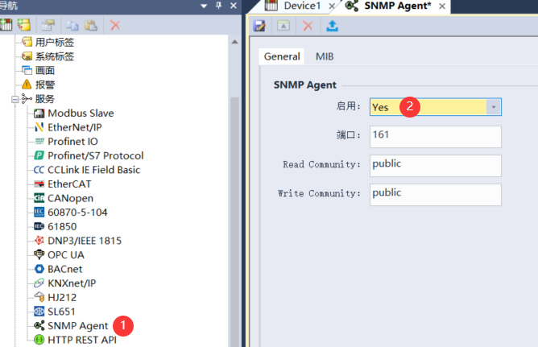Click the blue upload icon in editor toolbar

[x=332, y=26]
